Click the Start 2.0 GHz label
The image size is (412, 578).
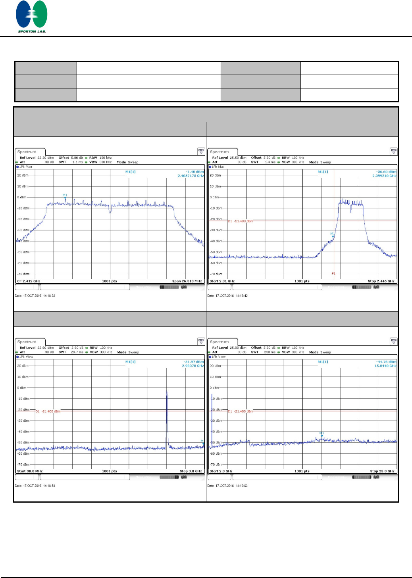pos(221,471)
